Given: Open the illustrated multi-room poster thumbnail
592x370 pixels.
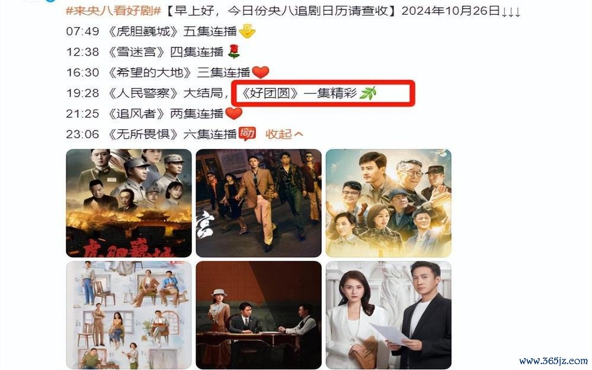Looking at the screenshot, I should 129,315.
